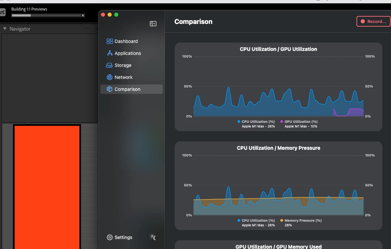Click the Comparison page heading
The width and height of the screenshot is (391, 249).
(x=193, y=22)
